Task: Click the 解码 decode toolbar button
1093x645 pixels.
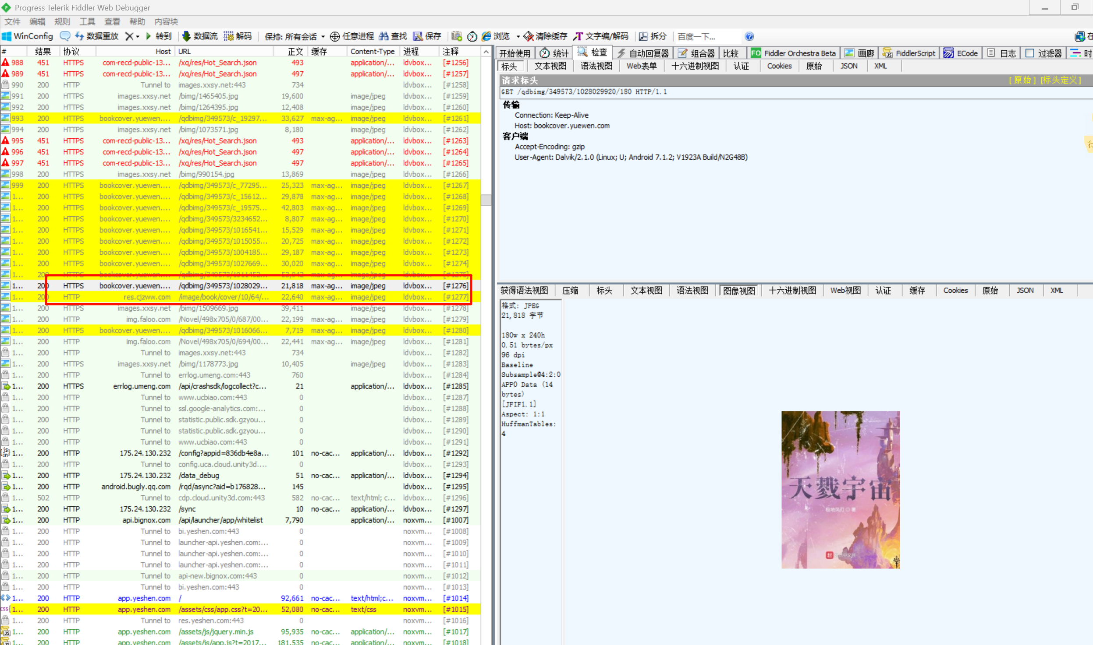Action: click(238, 36)
